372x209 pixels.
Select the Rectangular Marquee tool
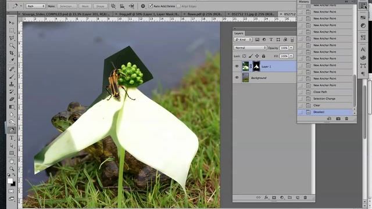pos(12,30)
